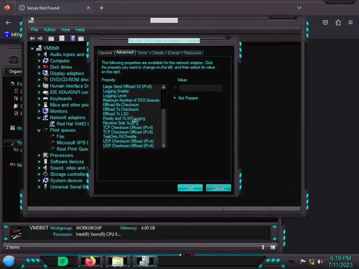Open Firefox extensions puzzle icon
Image resolution: width=359 pixels, height=269 pixels.
(x=338, y=22)
